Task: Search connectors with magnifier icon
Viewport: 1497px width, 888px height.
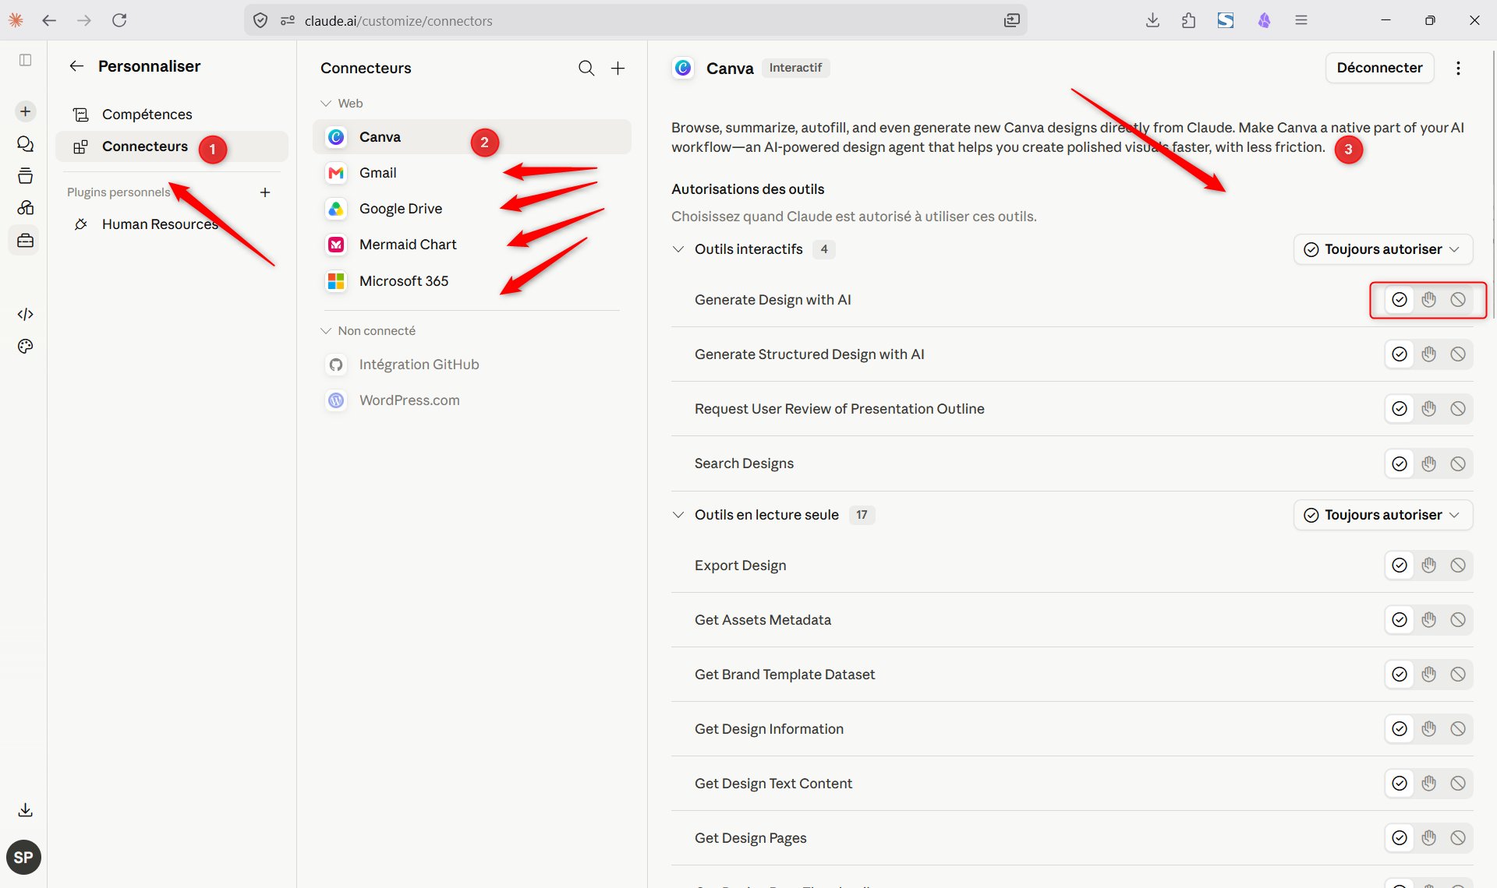Action: [x=586, y=69]
